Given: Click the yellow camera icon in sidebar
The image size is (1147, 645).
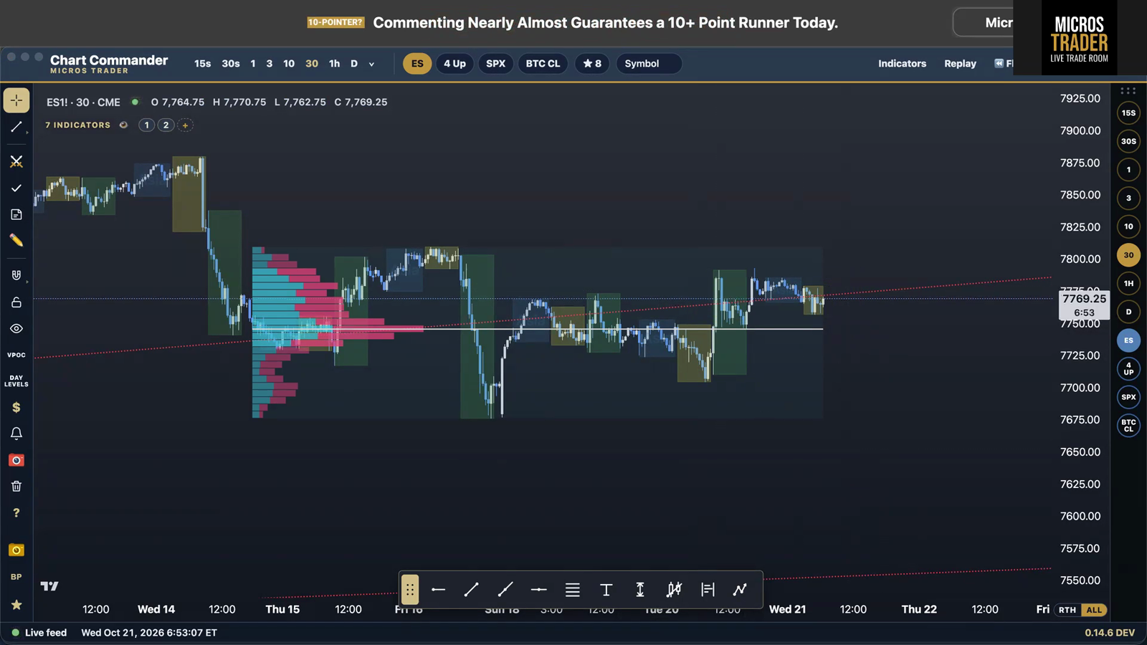Looking at the screenshot, I should (x=16, y=550).
